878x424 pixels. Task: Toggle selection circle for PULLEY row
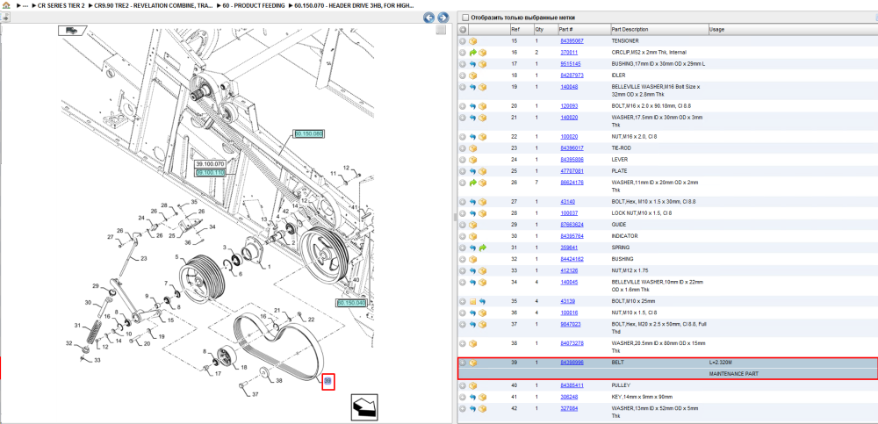click(x=463, y=386)
